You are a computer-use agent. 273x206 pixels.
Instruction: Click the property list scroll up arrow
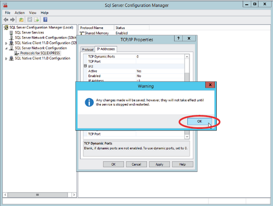(187, 57)
